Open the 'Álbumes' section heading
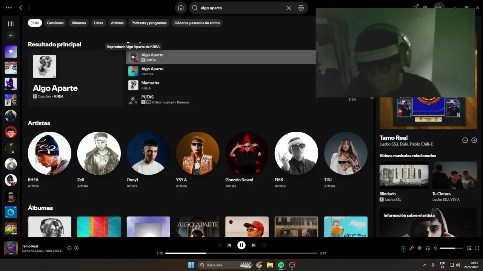Image resolution: width=483 pixels, height=271 pixels. [40, 208]
